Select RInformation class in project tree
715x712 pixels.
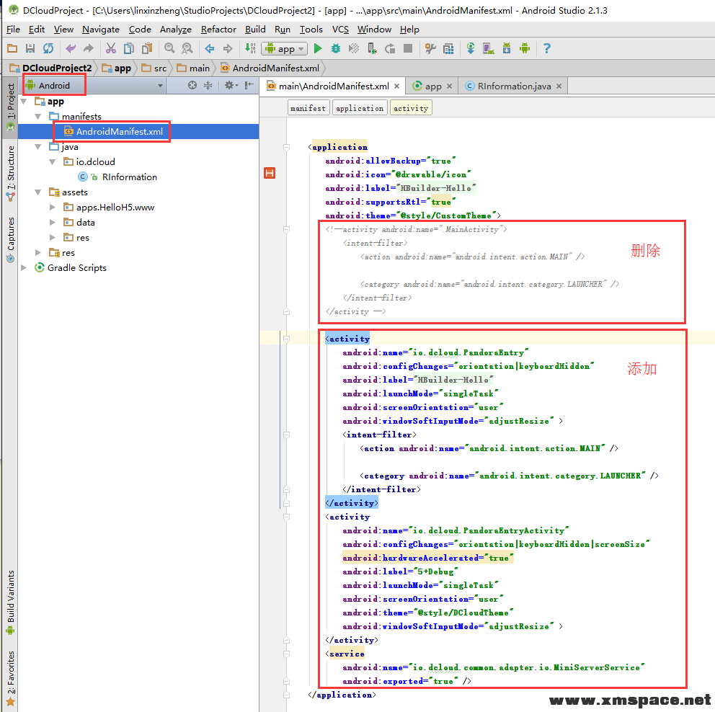pyautogui.click(x=130, y=177)
